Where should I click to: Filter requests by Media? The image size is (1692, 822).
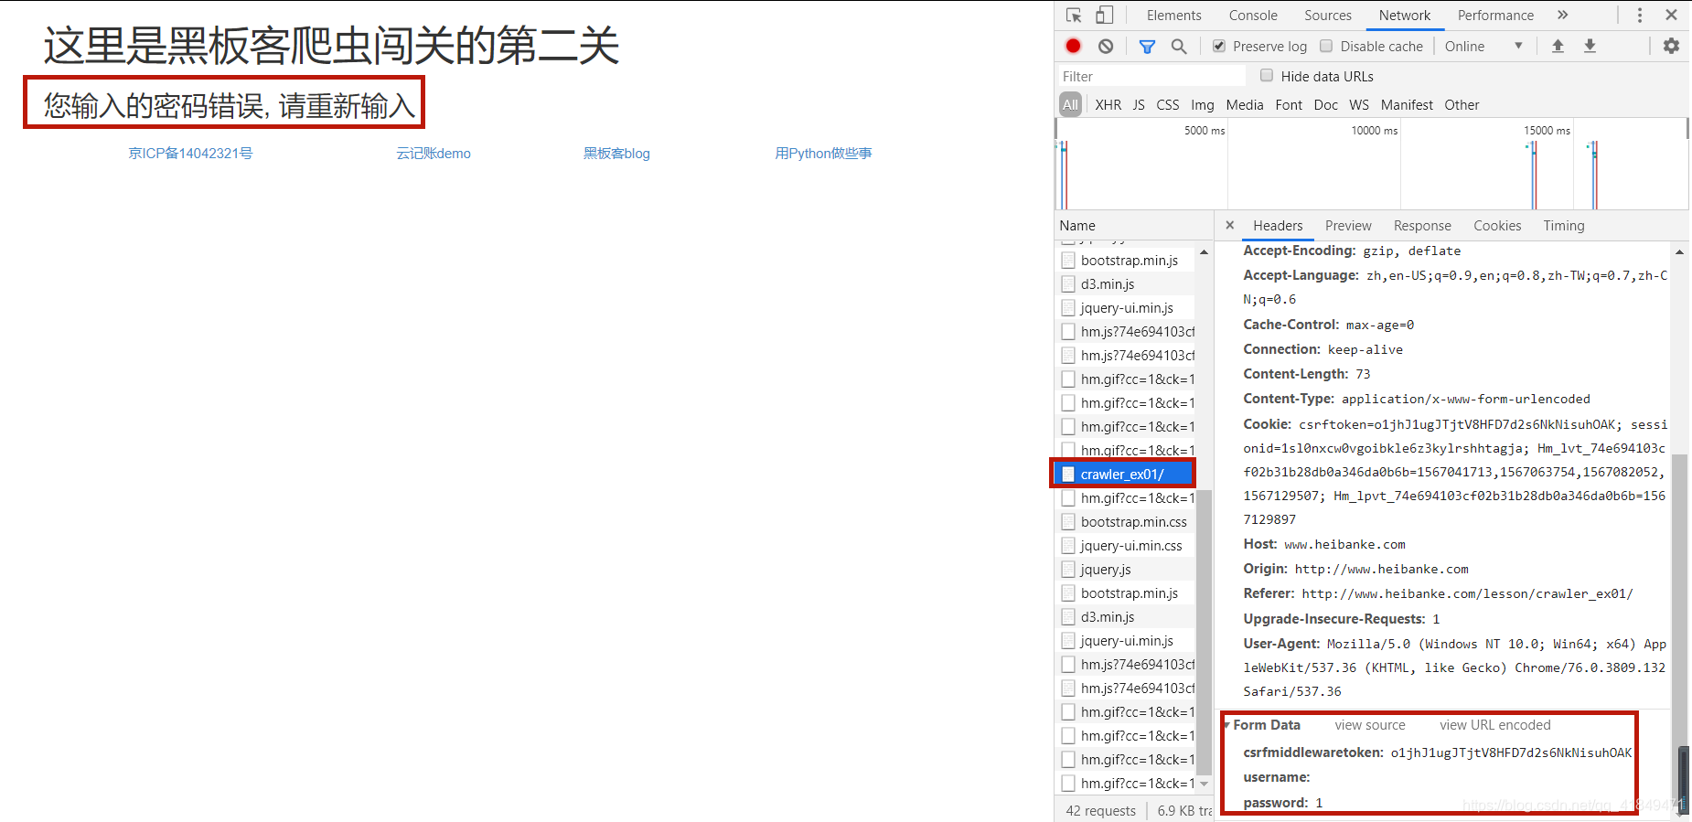pyautogui.click(x=1245, y=105)
